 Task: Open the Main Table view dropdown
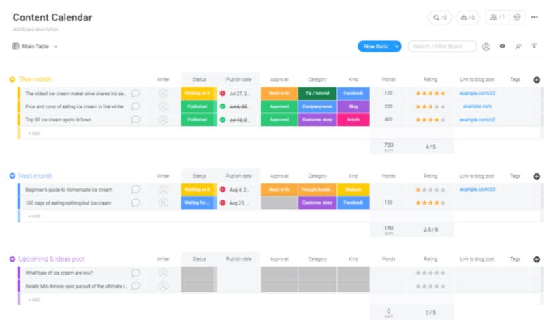tap(56, 46)
